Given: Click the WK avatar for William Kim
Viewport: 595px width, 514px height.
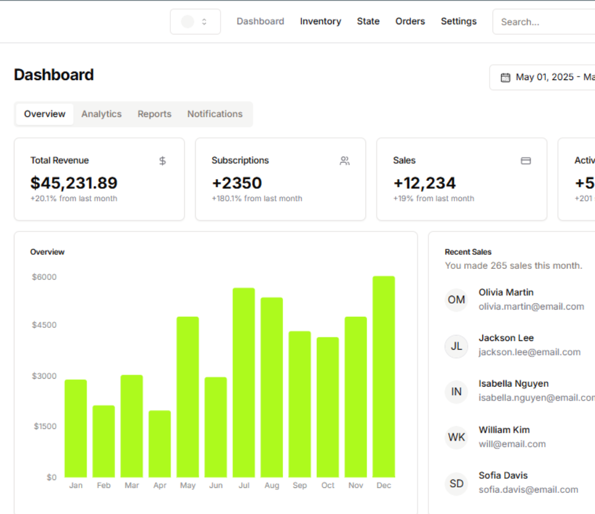Looking at the screenshot, I should [x=456, y=437].
